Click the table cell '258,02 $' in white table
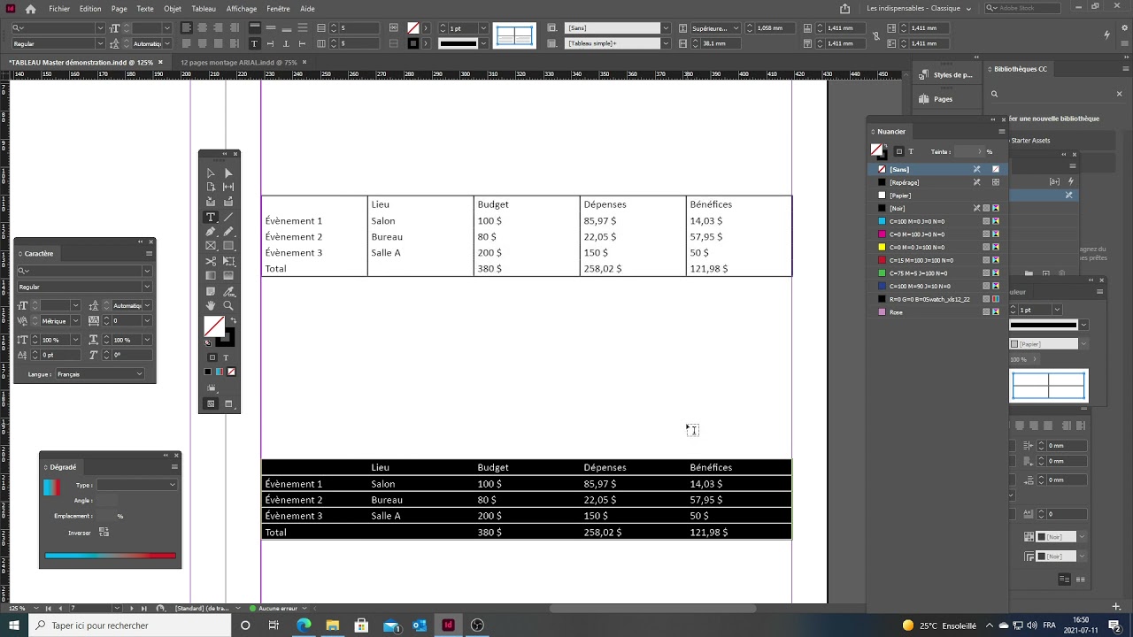The width and height of the screenshot is (1133, 637). (x=603, y=269)
